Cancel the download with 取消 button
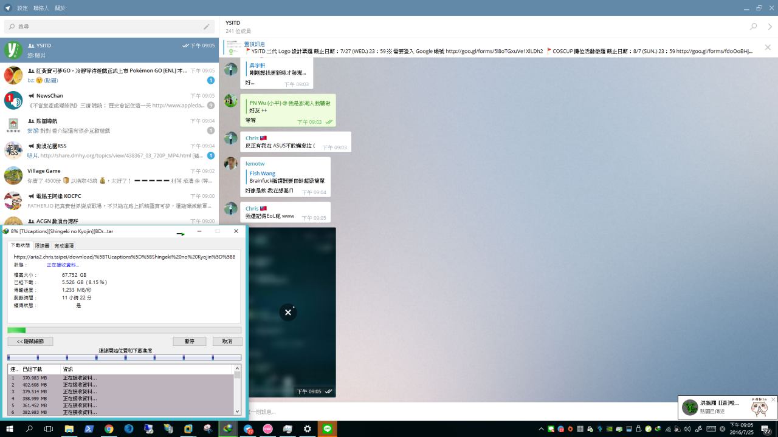This screenshot has height=437, width=778. [x=227, y=342]
